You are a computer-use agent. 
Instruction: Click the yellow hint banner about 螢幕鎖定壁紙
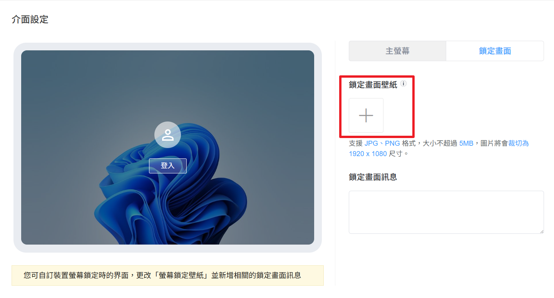[167, 275]
